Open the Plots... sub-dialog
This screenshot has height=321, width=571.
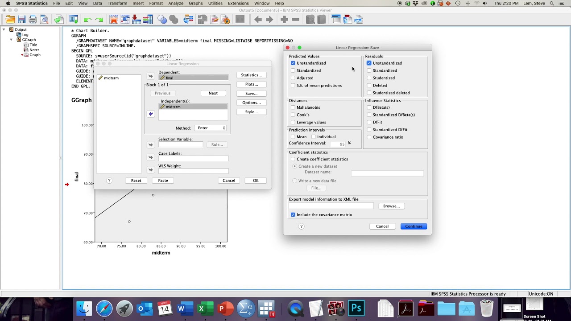coord(251,84)
